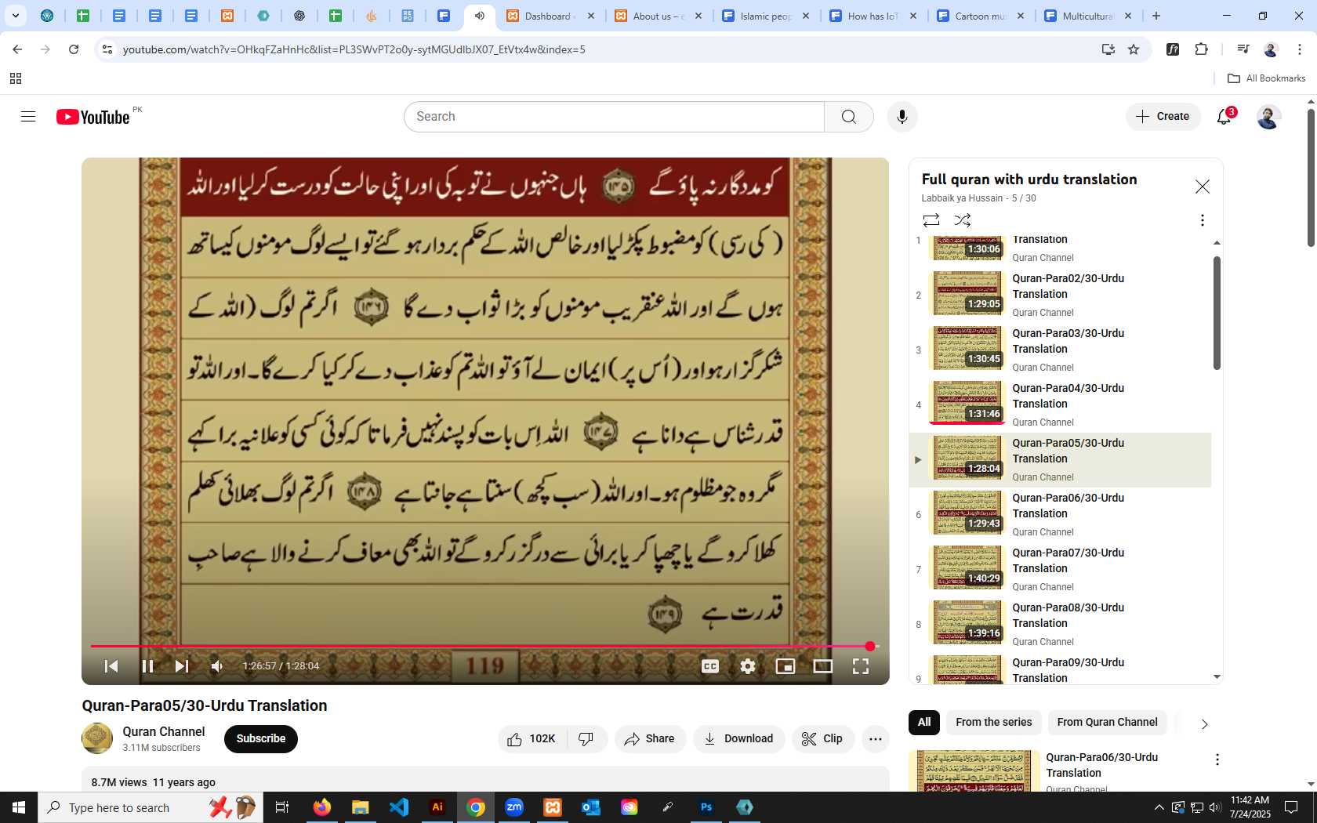This screenshot has width=1317, height=823.
Task: Open more actions menu below video
Action: (876, 739)
